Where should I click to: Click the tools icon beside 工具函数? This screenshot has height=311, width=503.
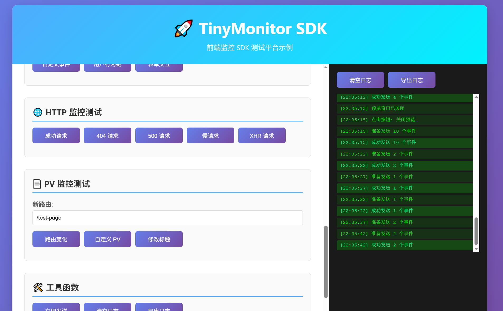point(38,287)
